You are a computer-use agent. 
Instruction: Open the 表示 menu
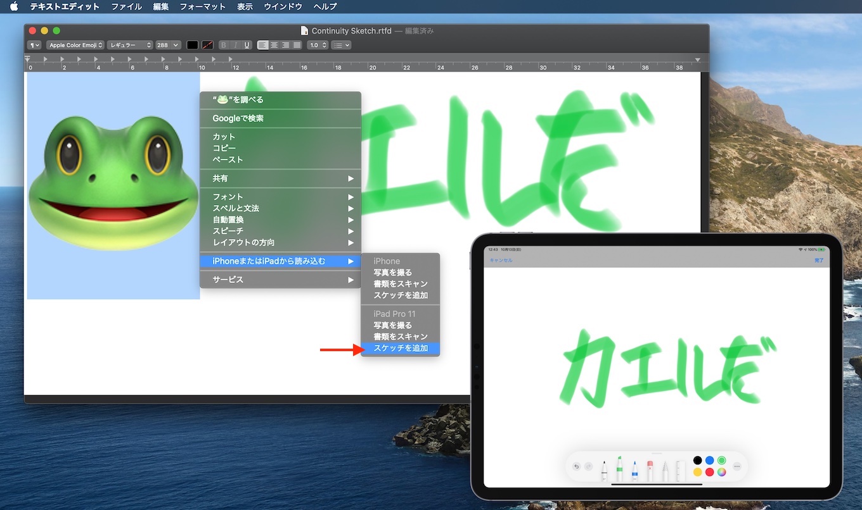click(245, 6)
